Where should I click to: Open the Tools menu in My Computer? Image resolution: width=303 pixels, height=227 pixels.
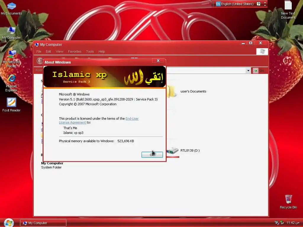pyautogui.click(x=90, y=51)
